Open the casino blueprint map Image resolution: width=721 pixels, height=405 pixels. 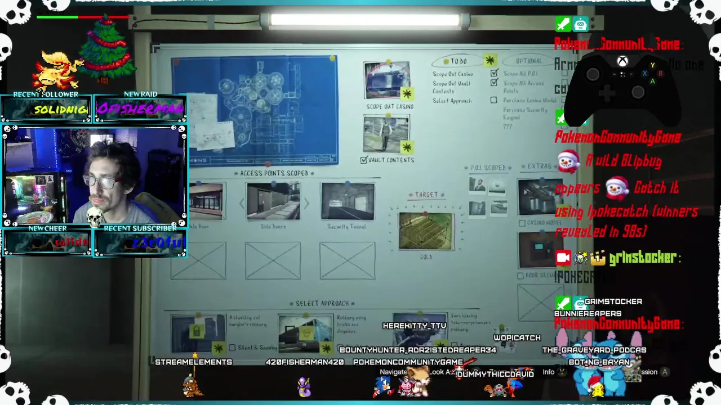(255, 110)
